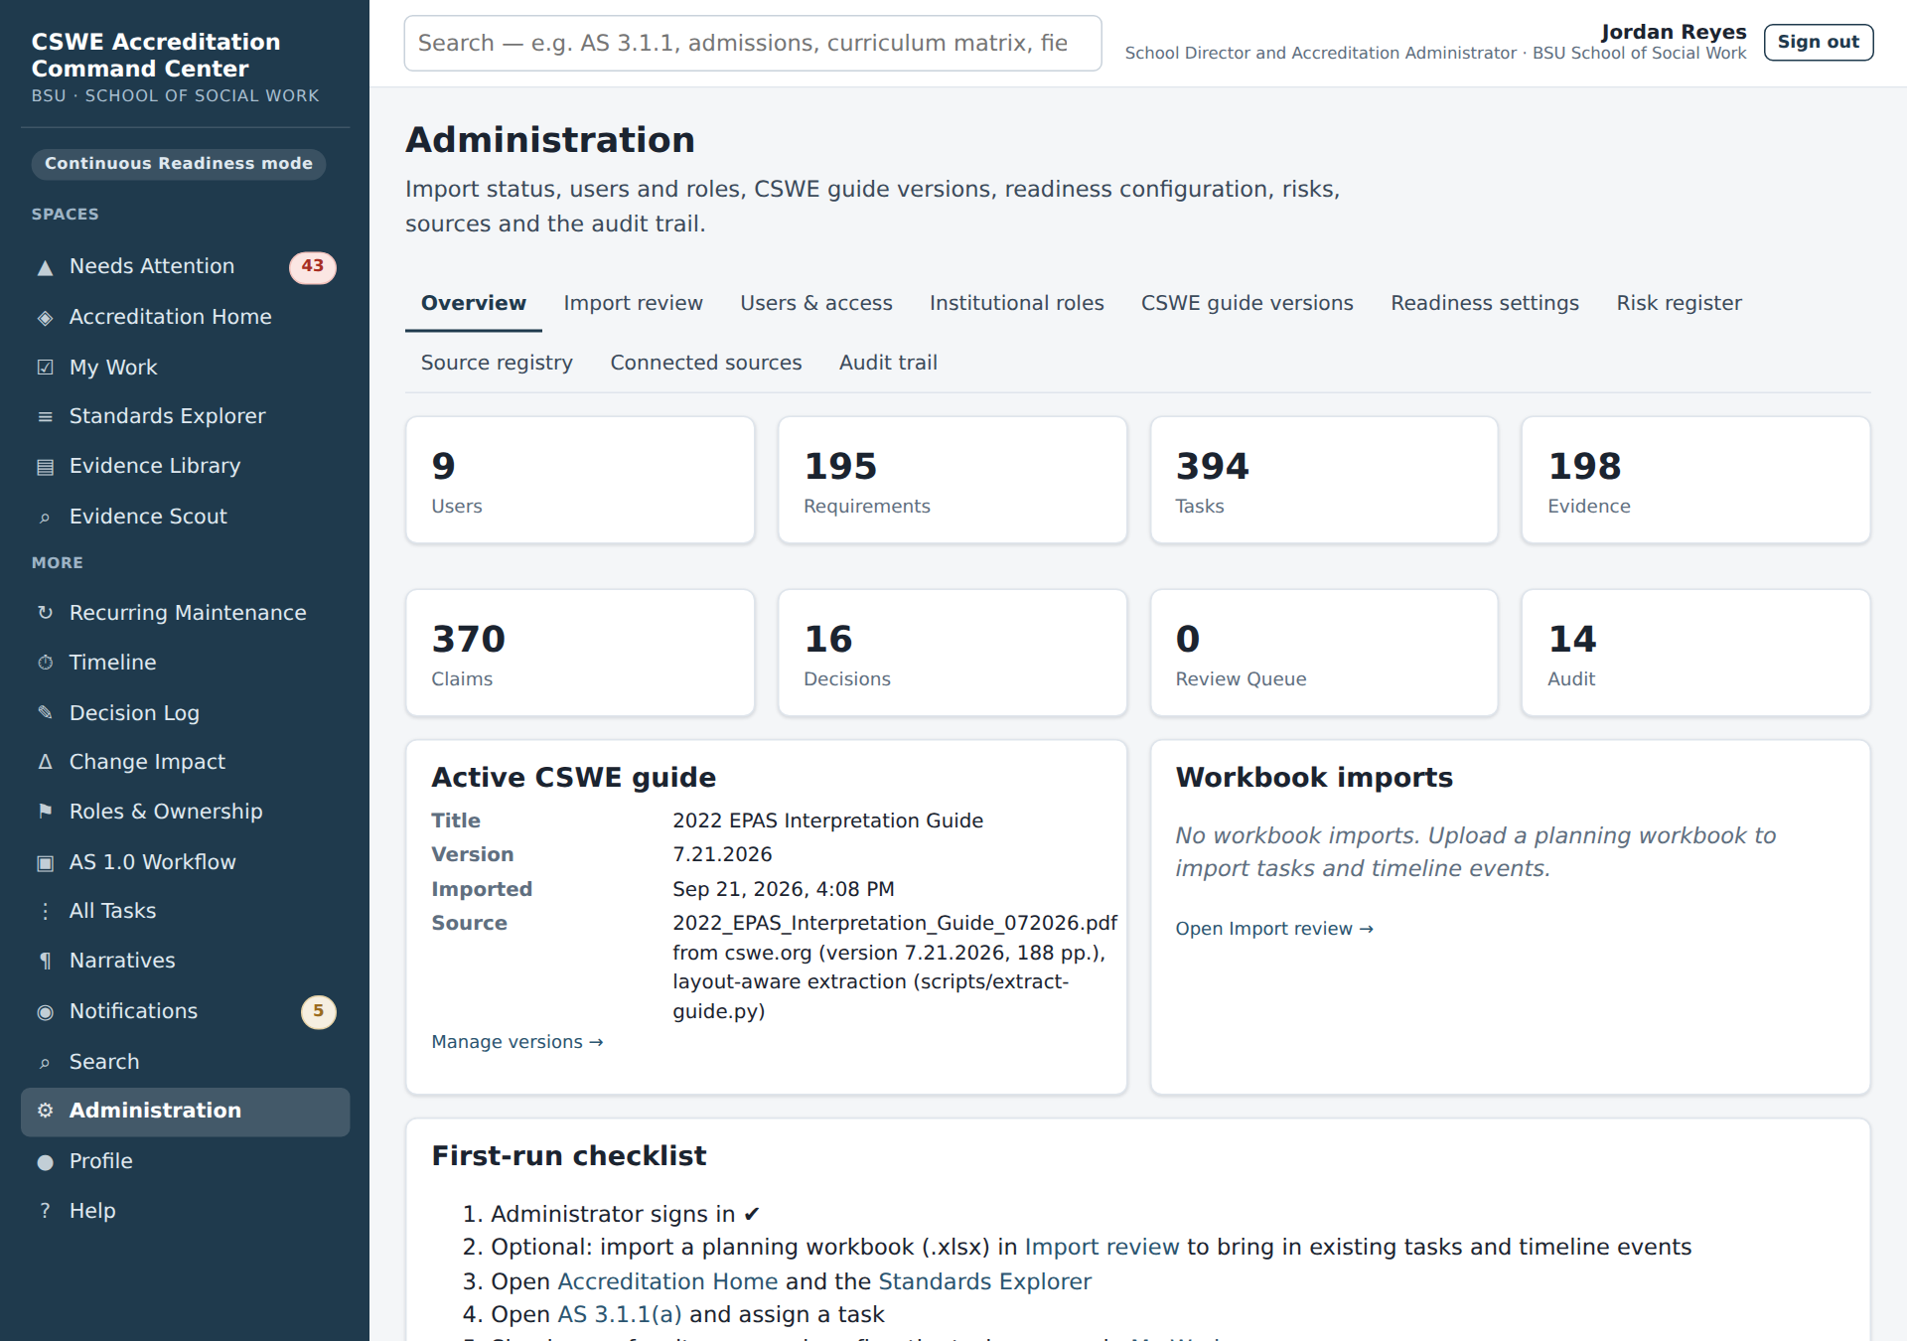Viewport: 1907px width, 1341px height.
Task: Follow the Manage versions link
Action: click(516, 1042)
